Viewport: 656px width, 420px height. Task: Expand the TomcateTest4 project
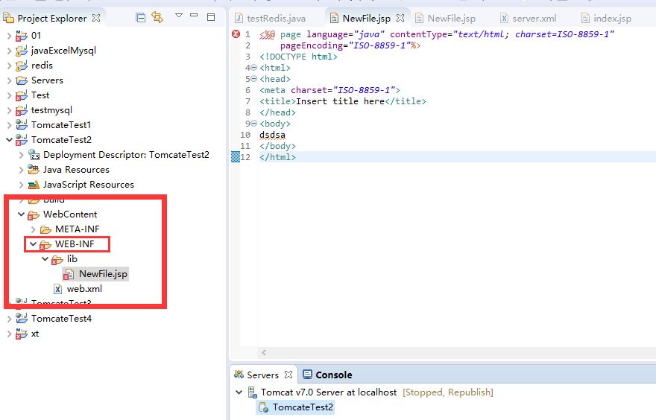(x=9, y=319)
